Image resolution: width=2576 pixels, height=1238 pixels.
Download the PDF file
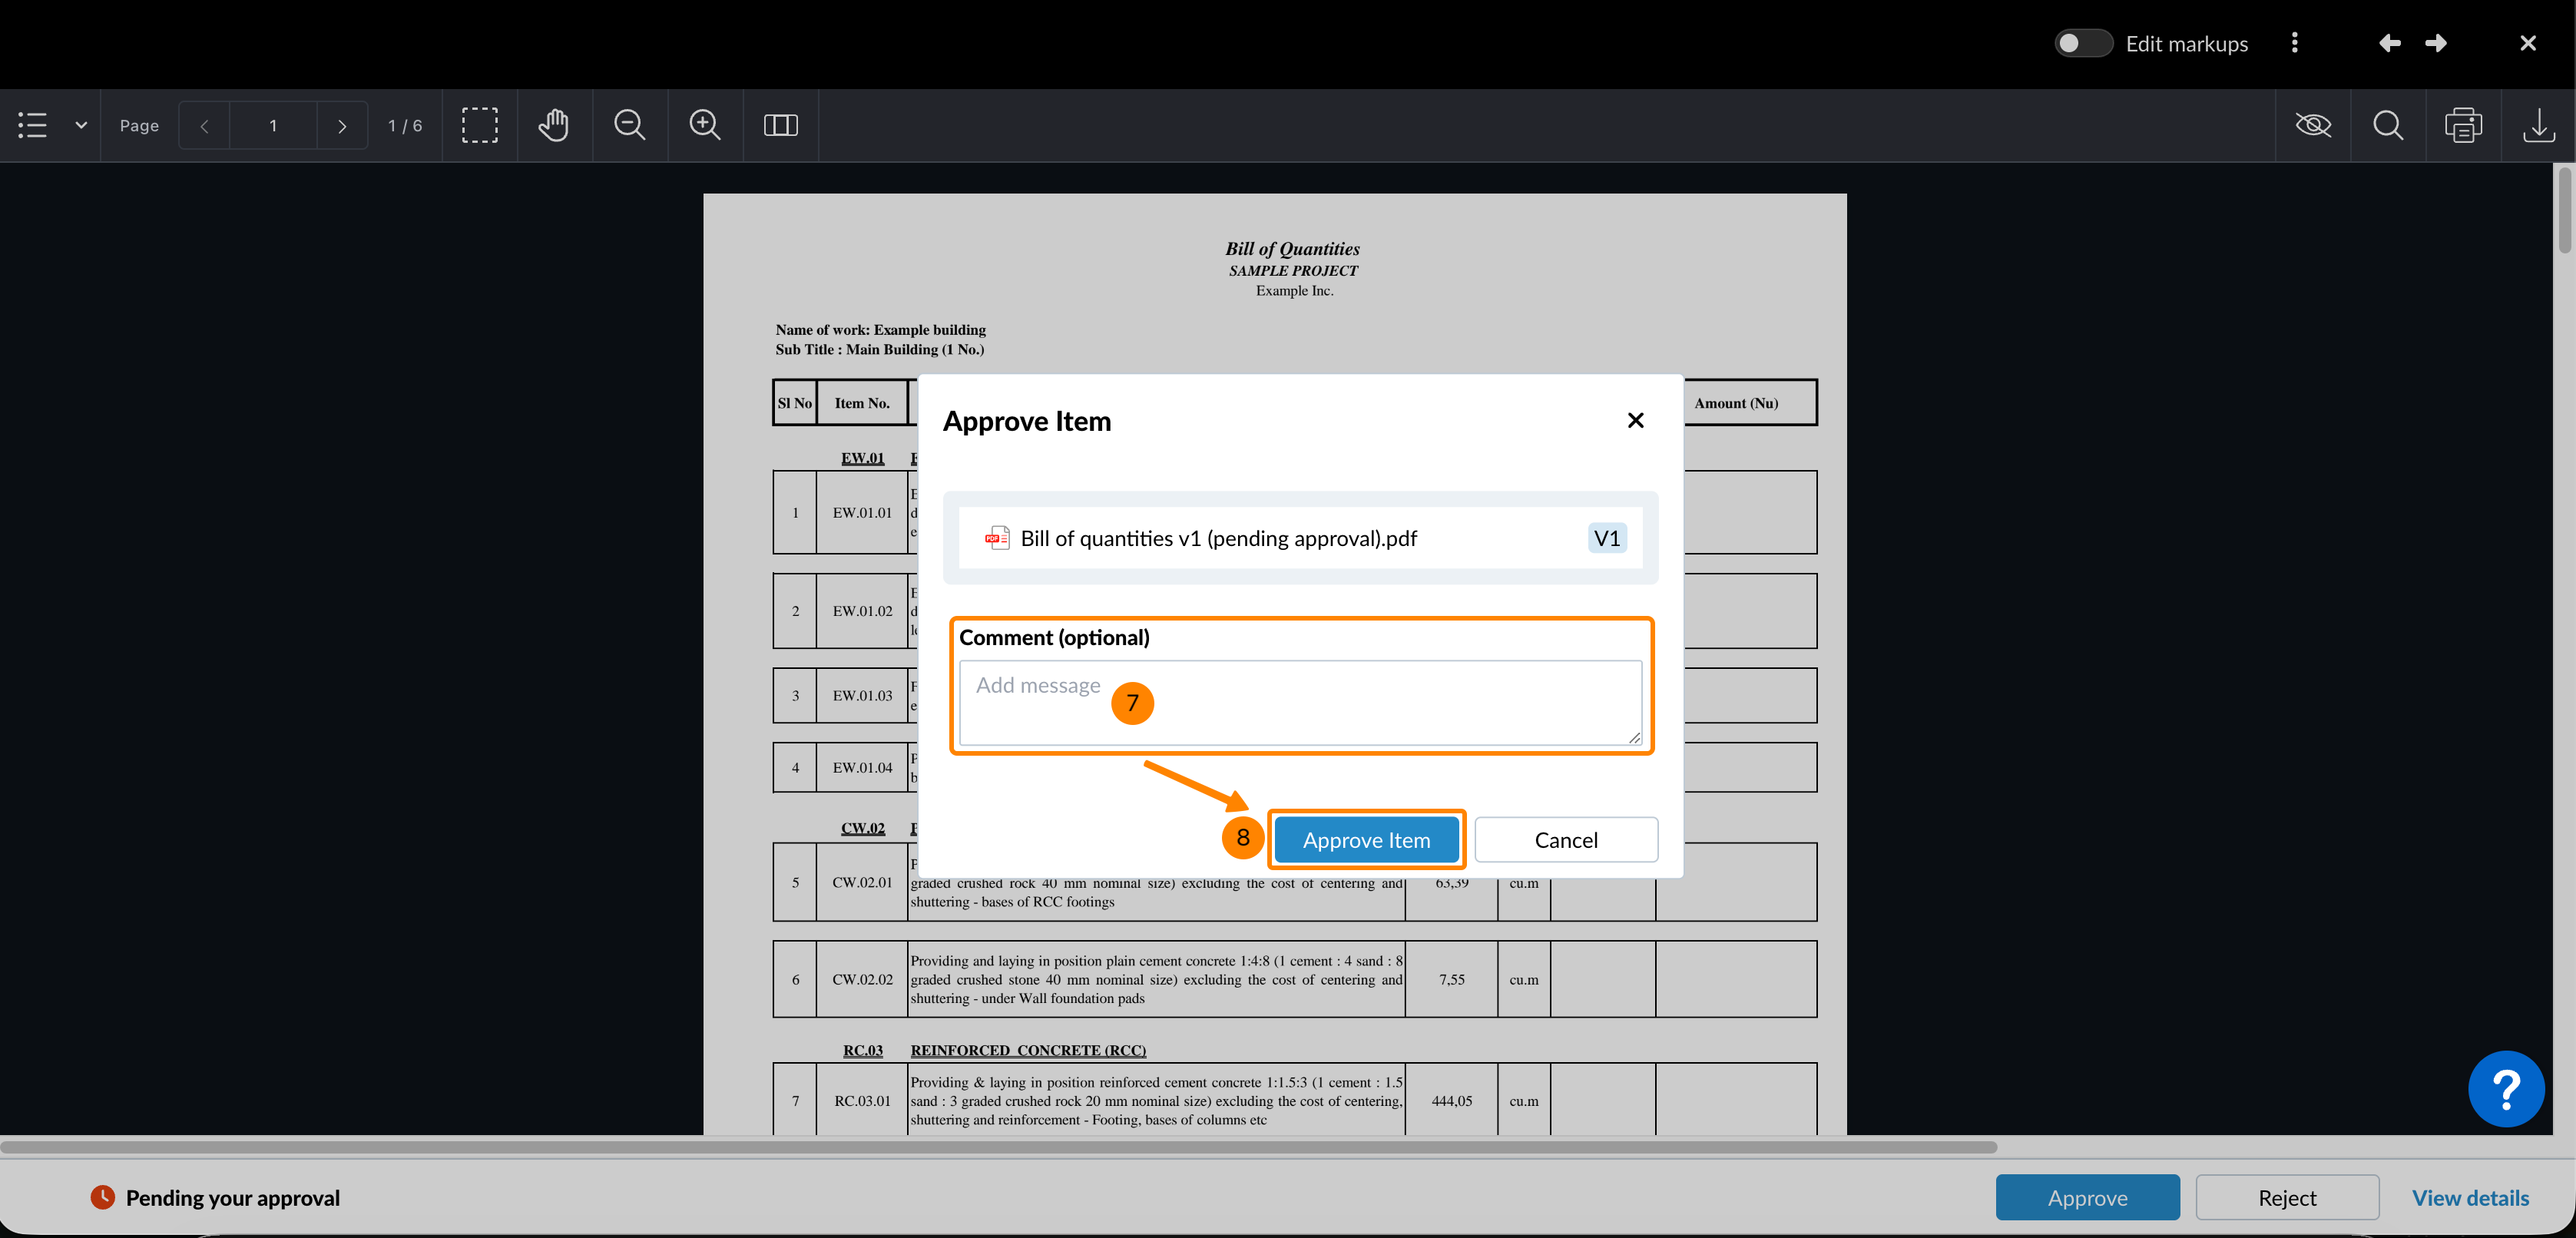[x=2538, y=125]
